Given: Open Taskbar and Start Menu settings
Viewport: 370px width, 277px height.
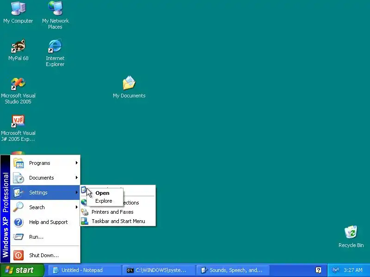Looking at the screenshot, I should [118, 221].
